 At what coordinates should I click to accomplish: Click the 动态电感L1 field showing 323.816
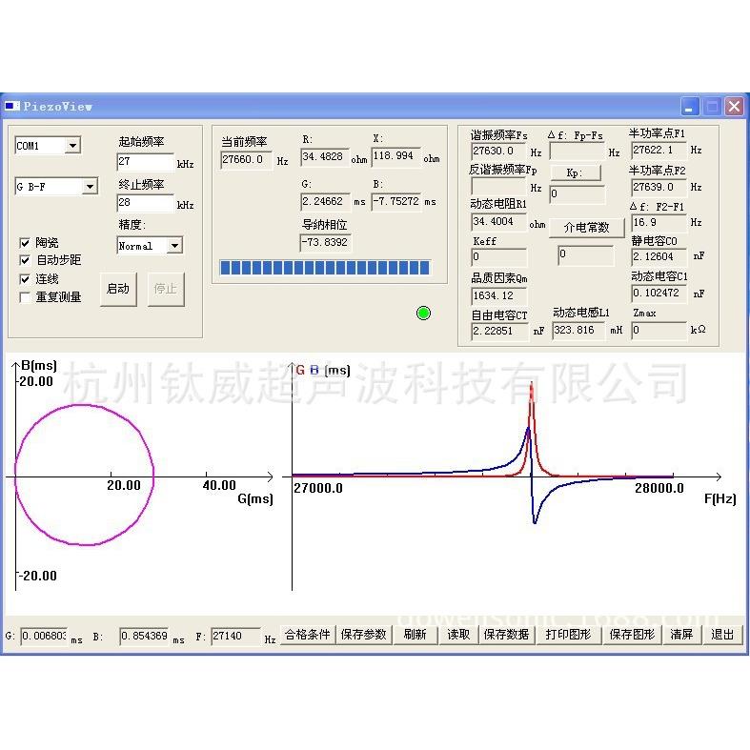[578, 331]
